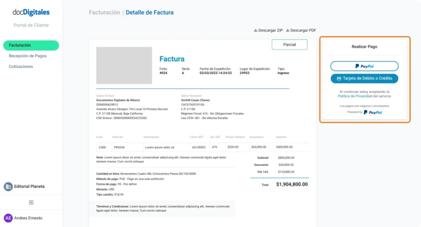Image resolution: width=421 pixels, height=227 pixels.
Task: Click the Descargar PDF download icon
Action: (287, 30)
